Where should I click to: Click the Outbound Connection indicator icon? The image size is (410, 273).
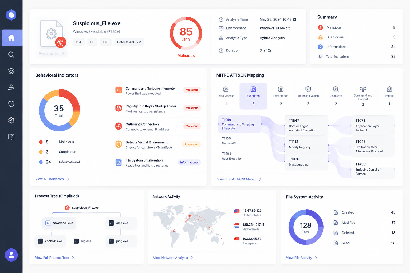point(119,126)
